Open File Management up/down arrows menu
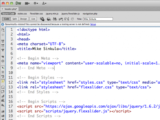This screenshot has height=120, width=160. coord(55,19)
